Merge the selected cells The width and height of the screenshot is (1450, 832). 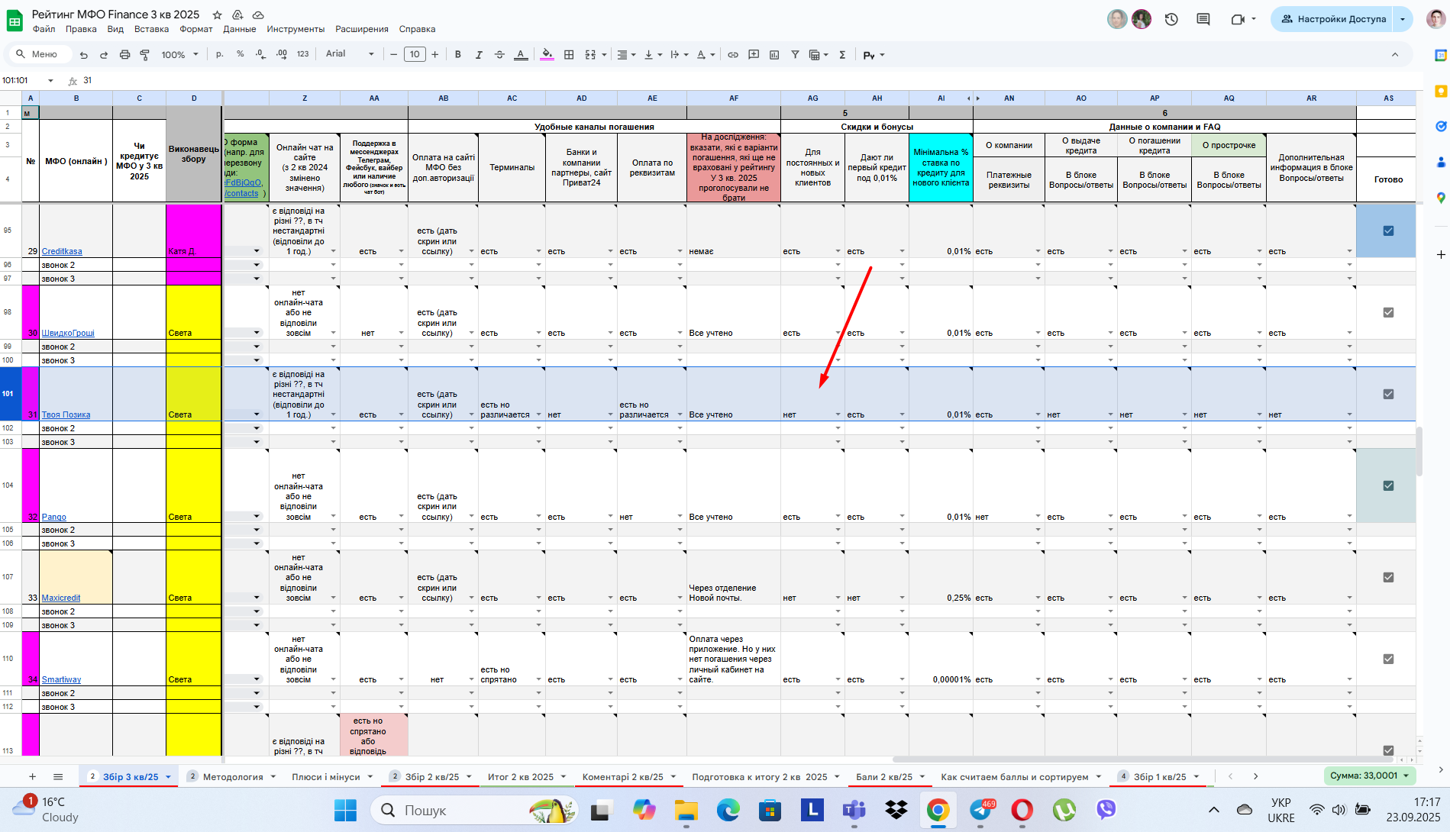pyautogui.click(x=590, y=55)
